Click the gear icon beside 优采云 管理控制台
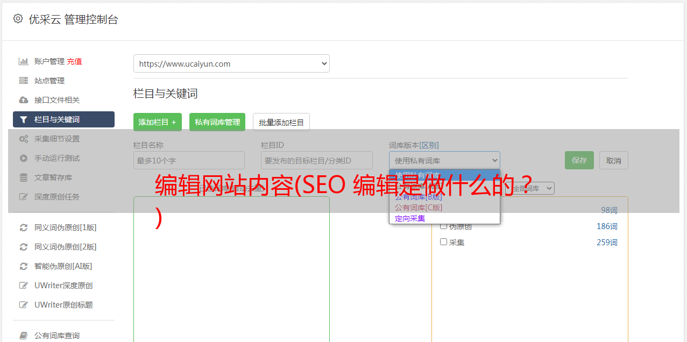Image resolution: width=687 pixels, height=342 pixels. click(18, 19)
